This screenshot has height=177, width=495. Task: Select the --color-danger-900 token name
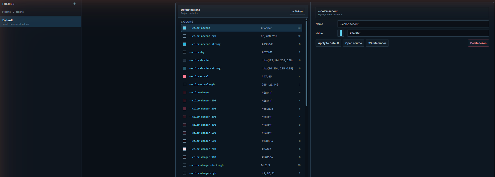(x=203, y=157)
